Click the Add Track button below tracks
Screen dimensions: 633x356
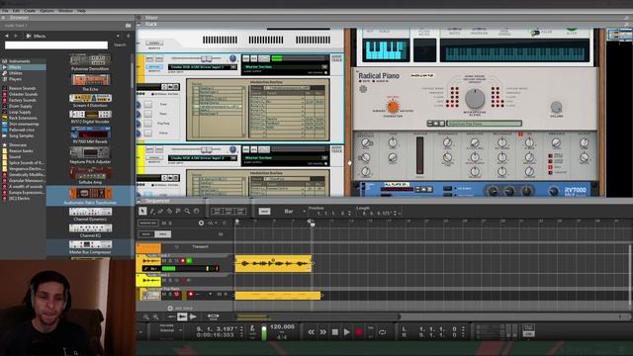pos(180,308)
